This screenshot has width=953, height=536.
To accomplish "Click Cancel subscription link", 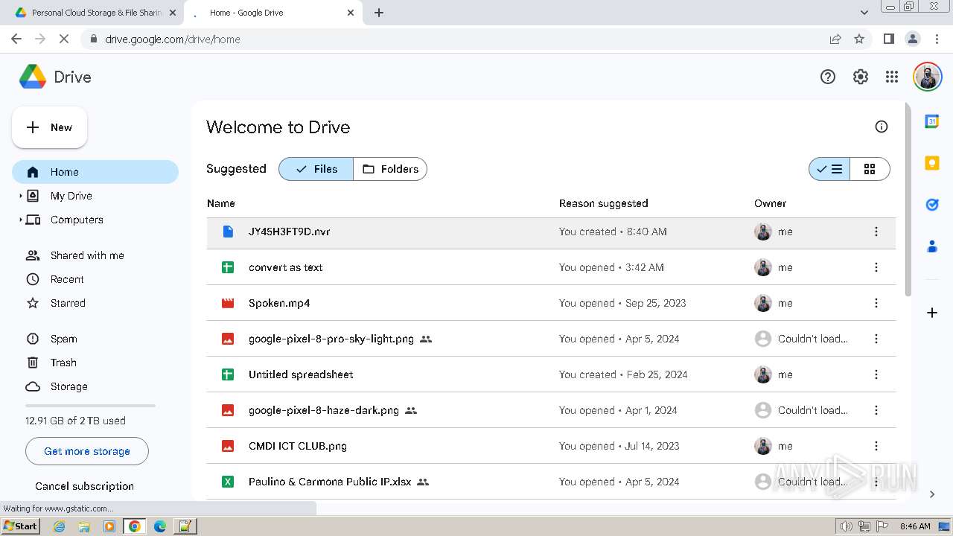I will [84, 486].
